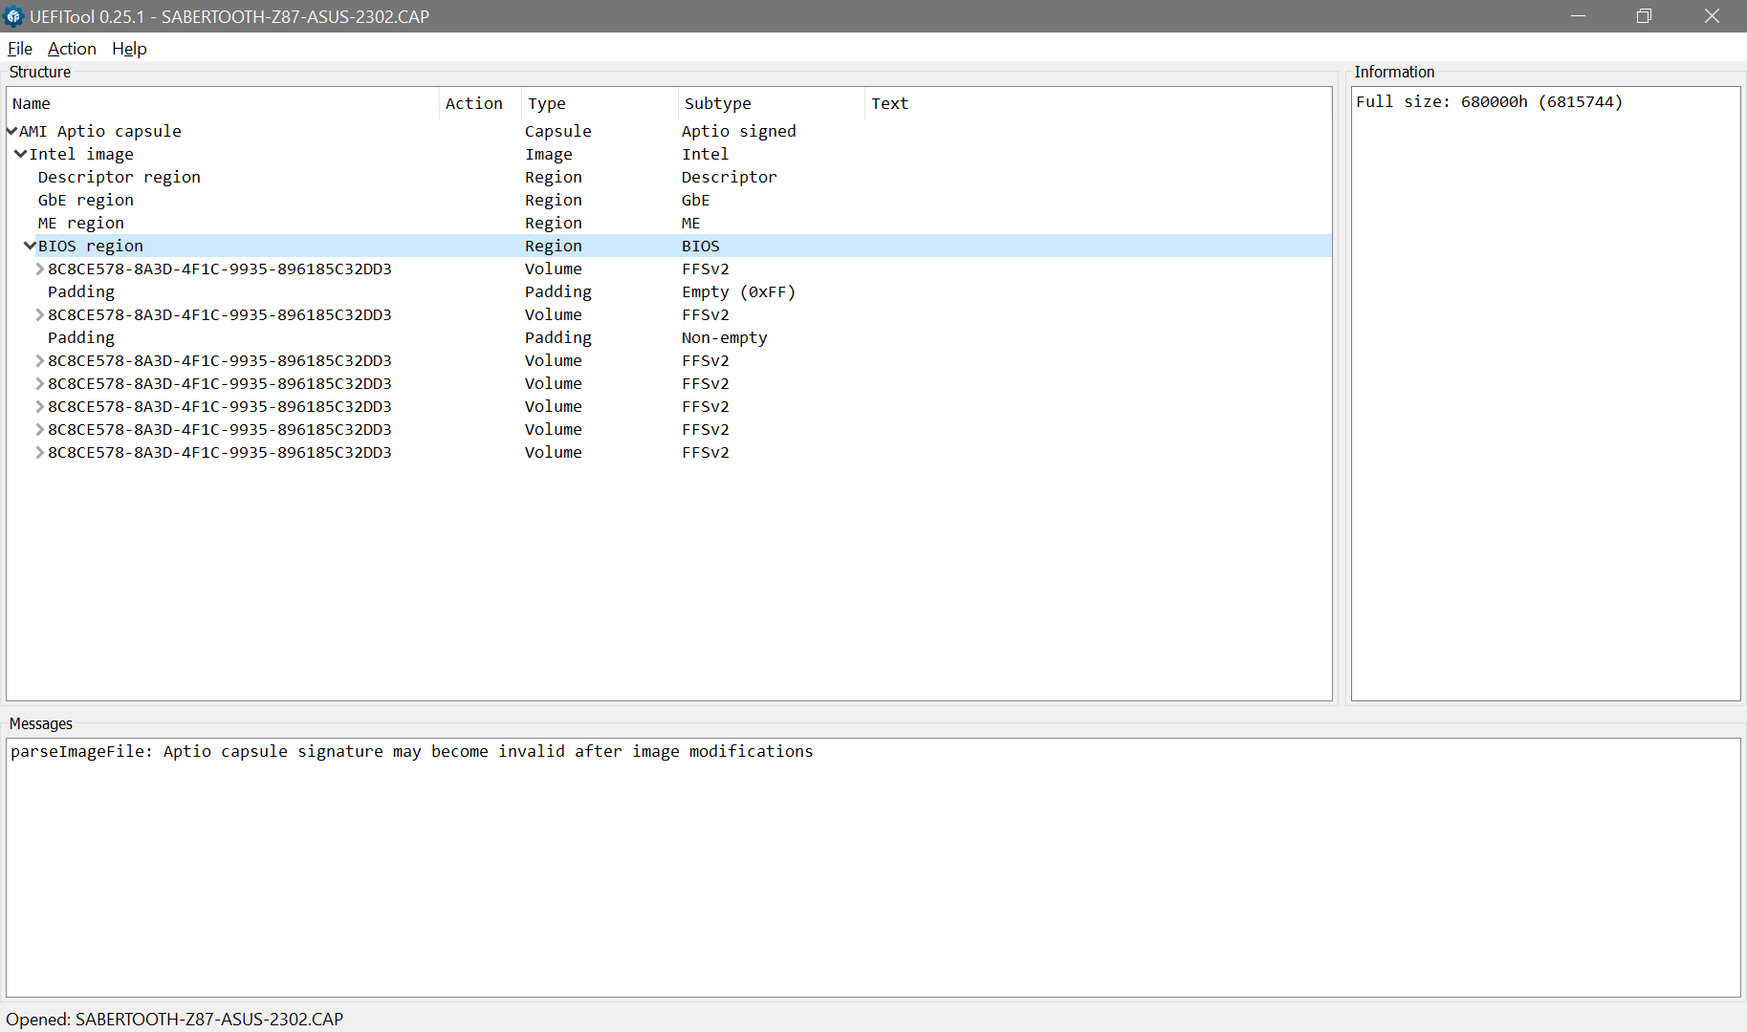Click the Type column header
This screenshot has height=1032, width=1747.
pos(600,103)
